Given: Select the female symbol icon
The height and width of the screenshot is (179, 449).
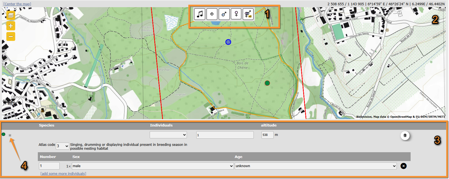Looking at the screenshot, I should [x=236, y=14].
